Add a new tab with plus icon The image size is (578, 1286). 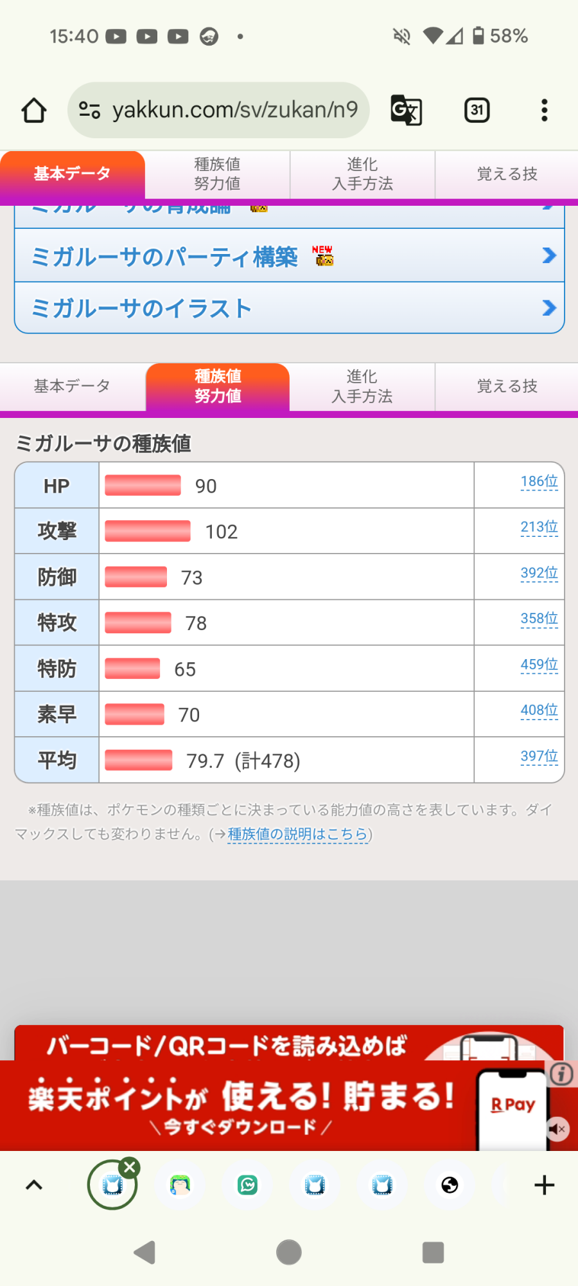[x=544, y=1185]
